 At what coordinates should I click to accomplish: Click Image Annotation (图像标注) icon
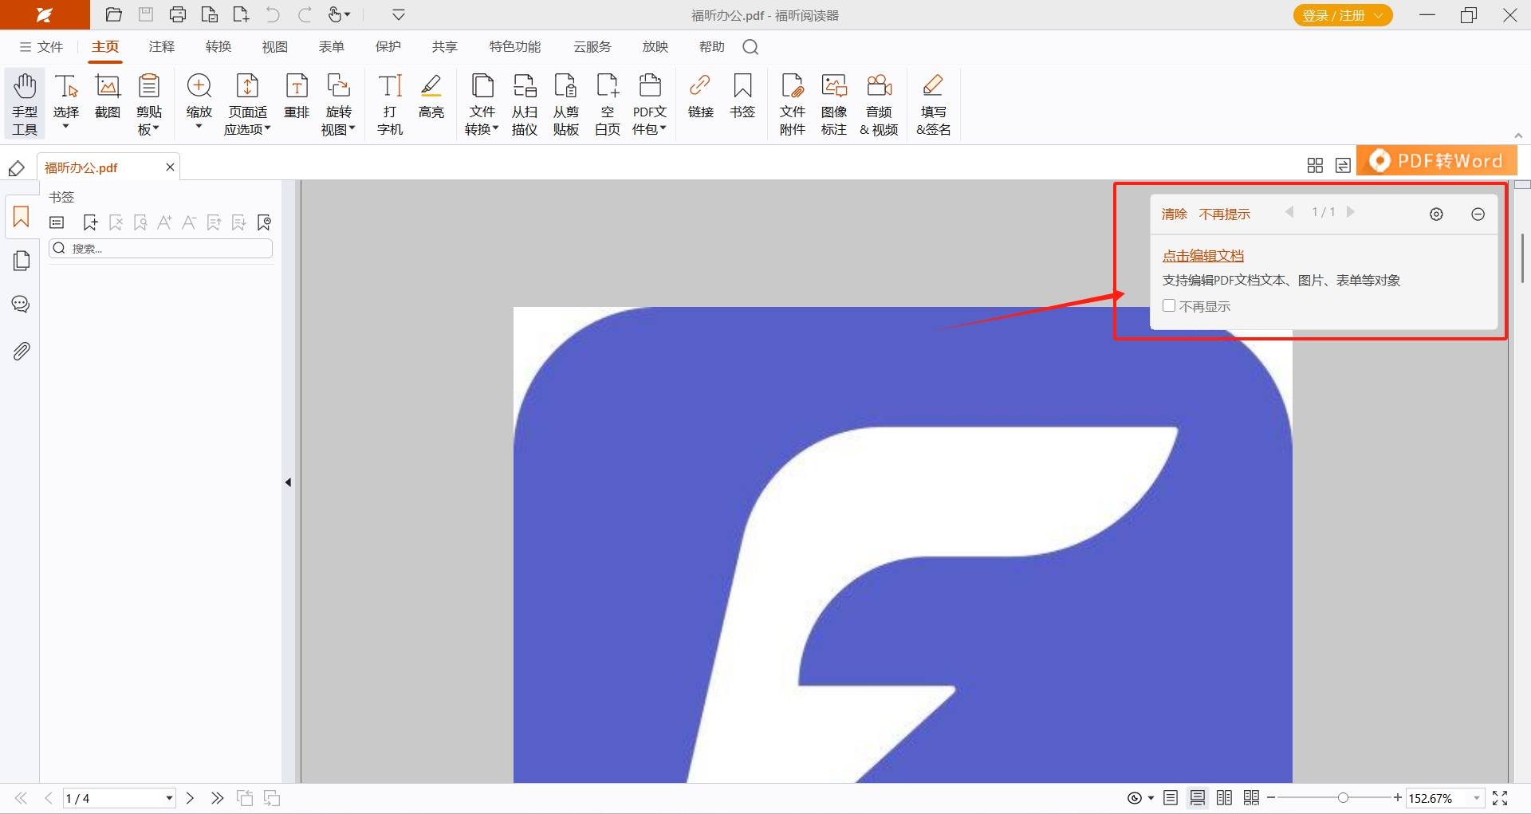(x=834, y=104)
